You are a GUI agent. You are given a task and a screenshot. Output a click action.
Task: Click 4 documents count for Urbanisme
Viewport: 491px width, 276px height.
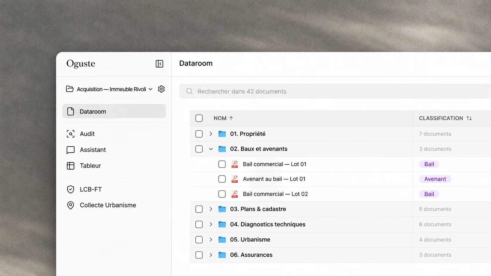point(435,240)
